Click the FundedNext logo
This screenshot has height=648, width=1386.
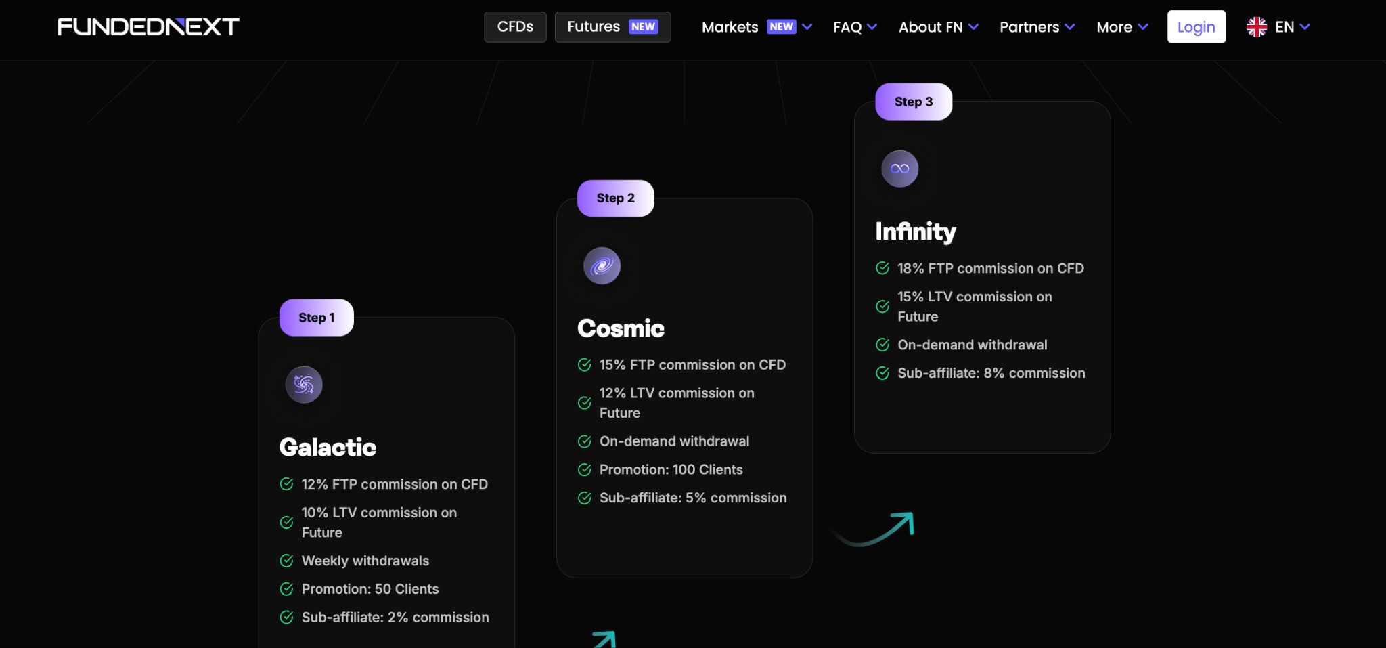coord(148,27)
